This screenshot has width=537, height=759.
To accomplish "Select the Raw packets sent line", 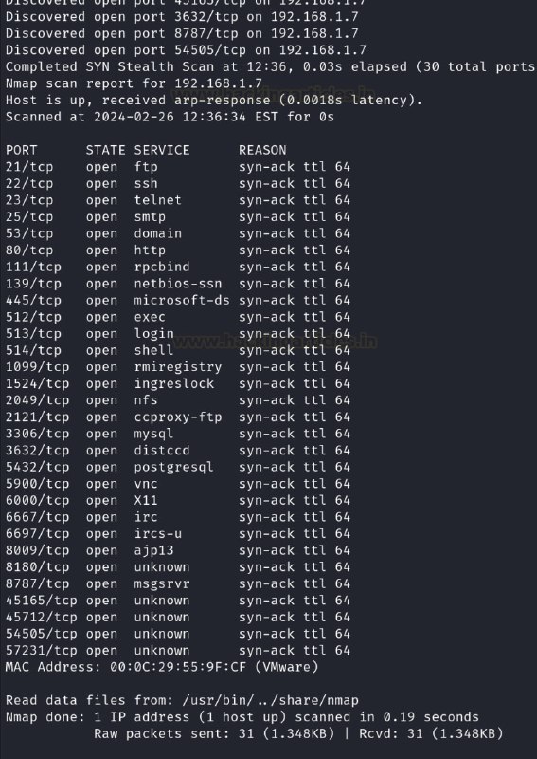I will pyautogui.click(x=298, y=733).
